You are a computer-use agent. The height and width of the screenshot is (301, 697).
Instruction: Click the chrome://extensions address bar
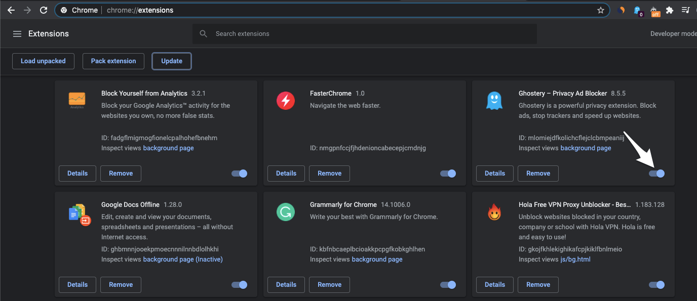[332, 10]
